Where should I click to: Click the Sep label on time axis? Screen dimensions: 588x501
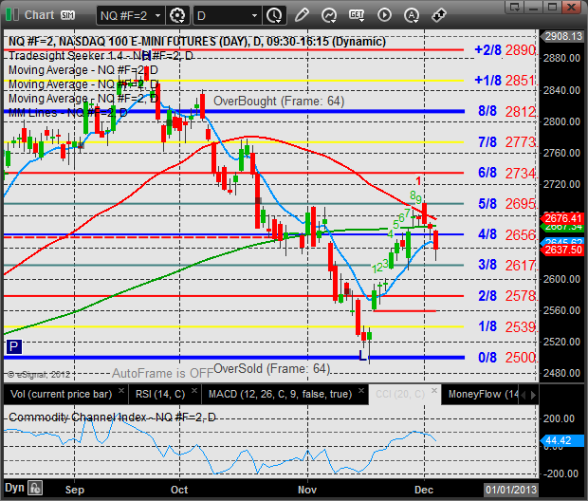coord(75,490)
